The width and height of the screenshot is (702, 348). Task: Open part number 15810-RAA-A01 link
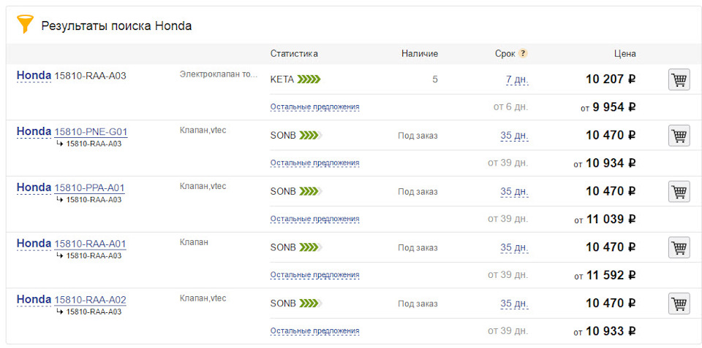point(90,244)
